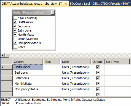The width and height of the screenshot is (131, 106).
Task: Toggle Output checkbox for Bathrooms row
Action: tap(98, 78)
